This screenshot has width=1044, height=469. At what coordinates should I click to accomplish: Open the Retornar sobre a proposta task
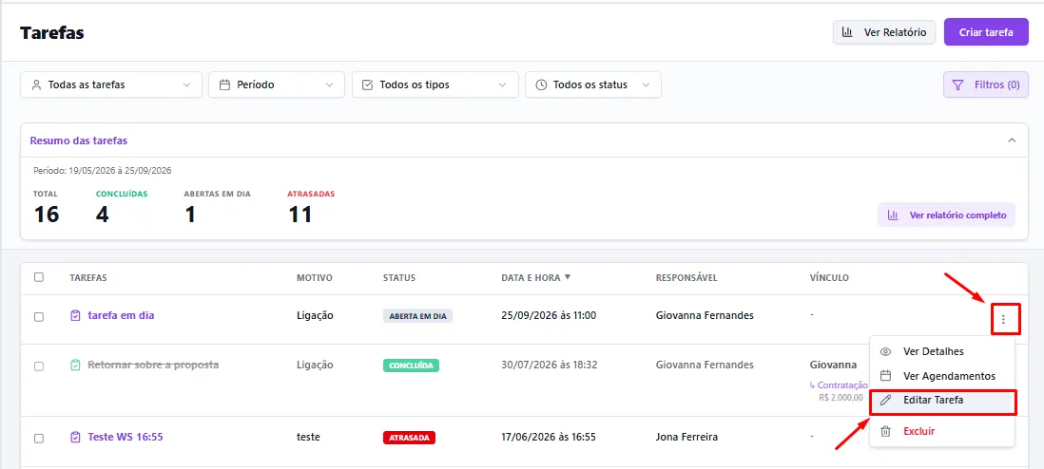[x=153, y=366]
